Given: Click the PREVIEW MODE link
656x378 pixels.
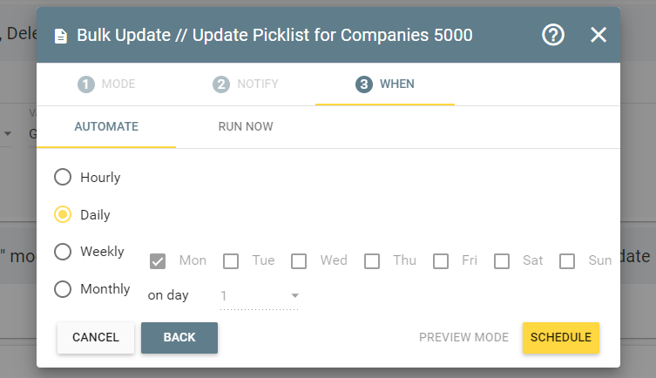Looking at the screenshot, I should pos(463,337).
